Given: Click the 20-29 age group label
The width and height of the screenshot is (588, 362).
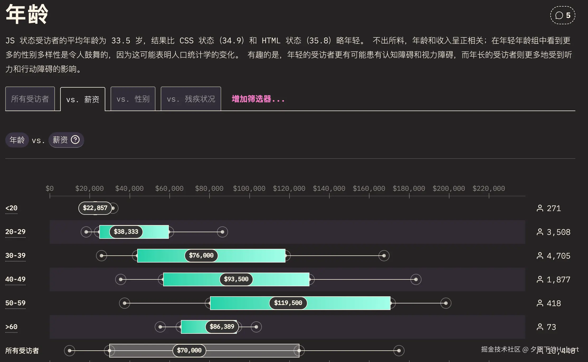Looking at the screenshot, I should [x=15, y=232].
